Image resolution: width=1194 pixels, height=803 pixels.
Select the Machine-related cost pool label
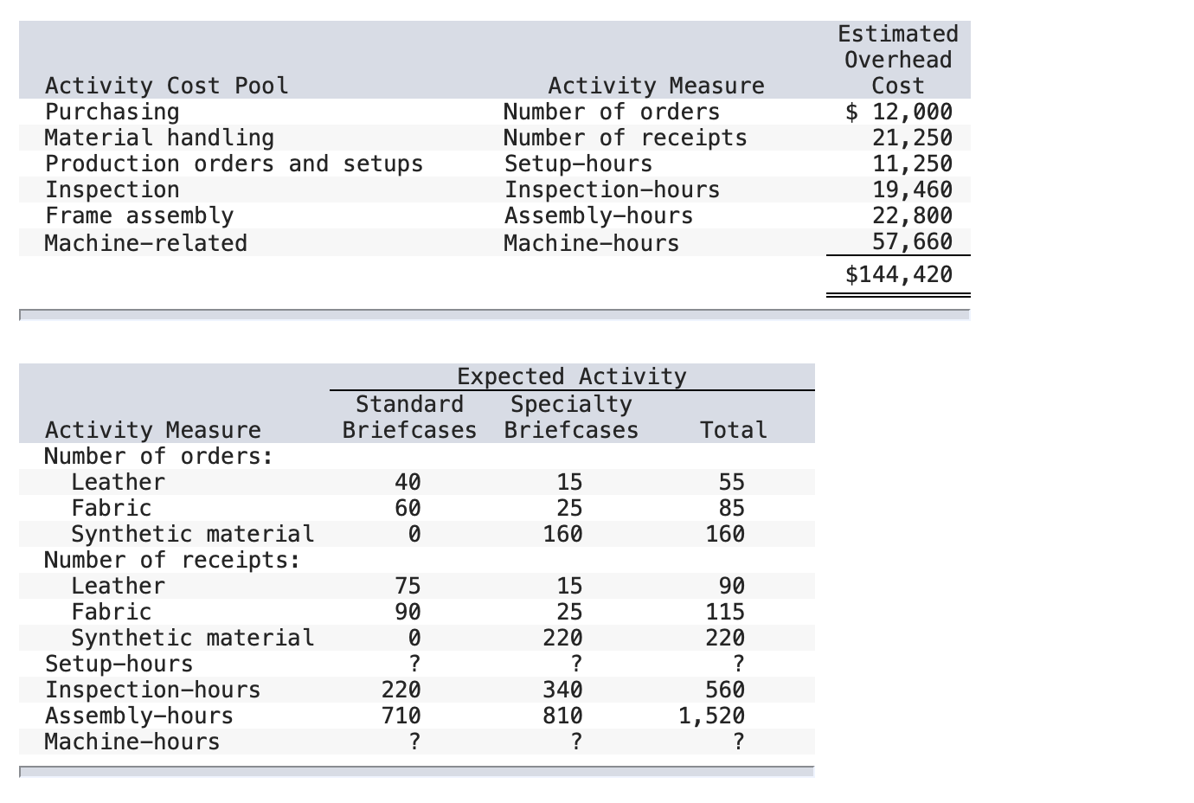(146, 243)
